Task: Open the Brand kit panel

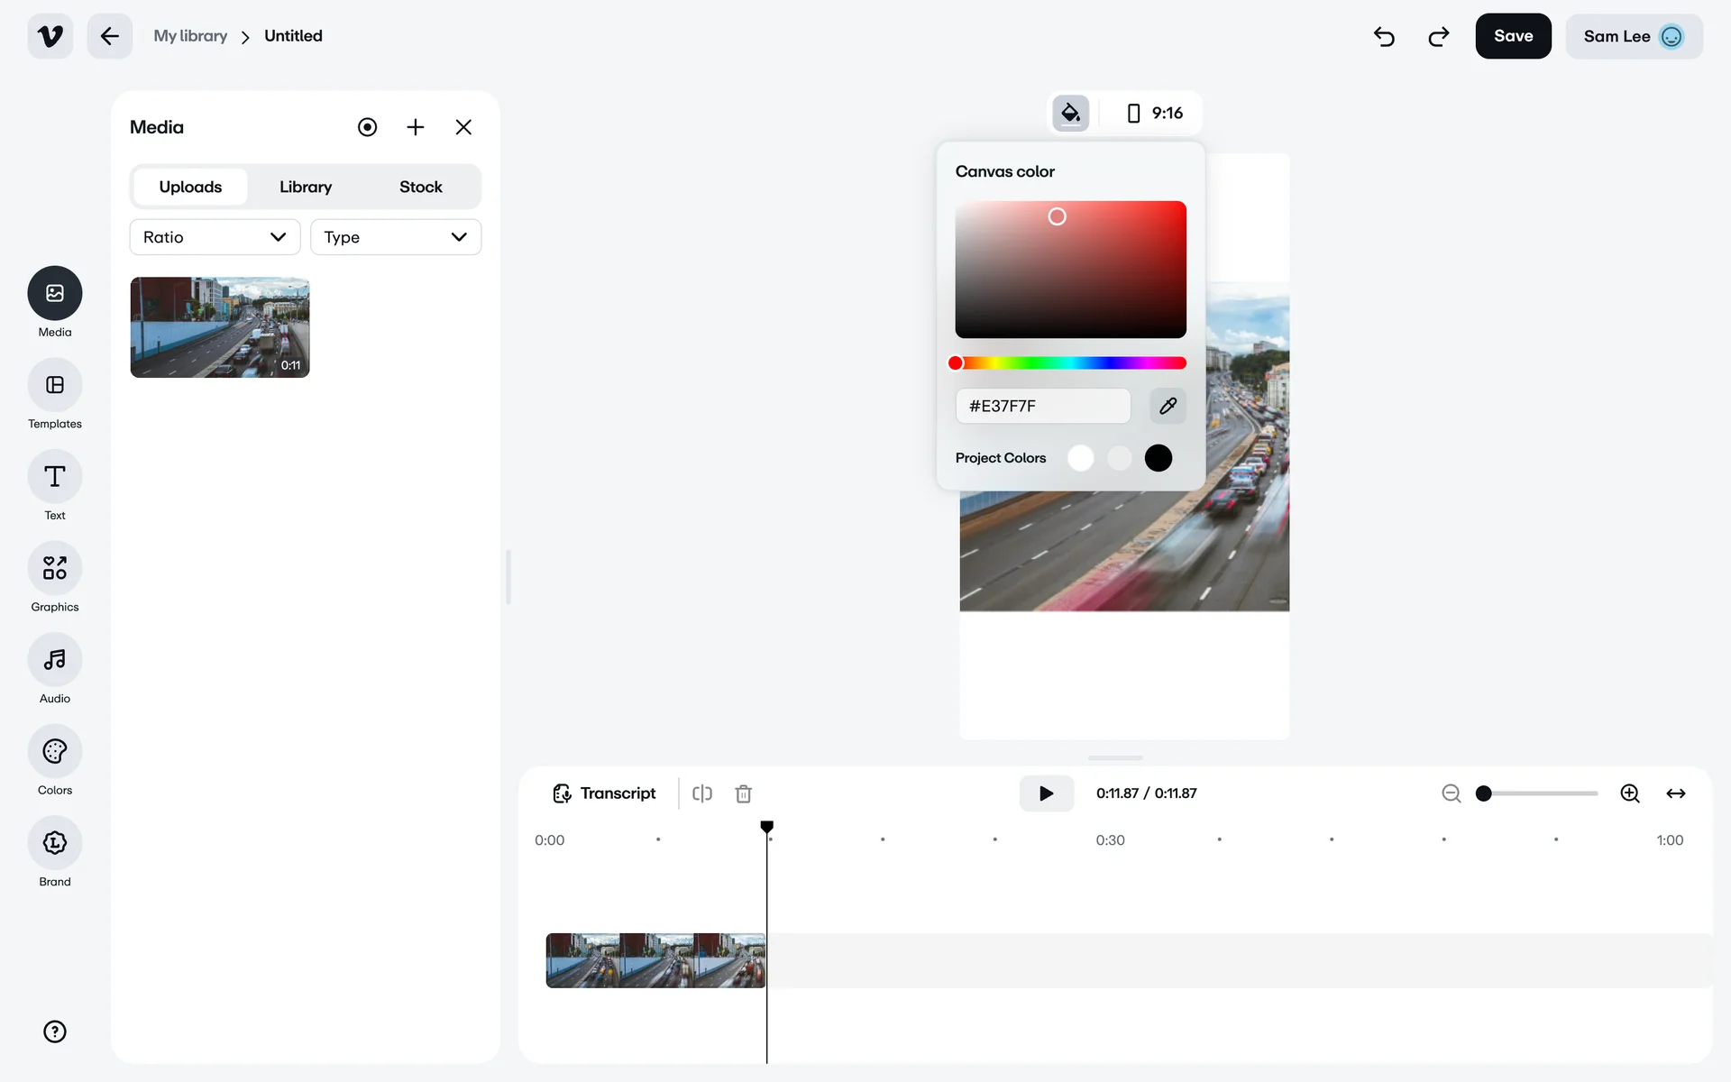Action: [55, 843]
